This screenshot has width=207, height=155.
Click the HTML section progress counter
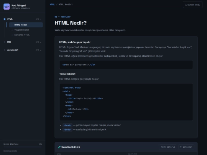[37, 19]
